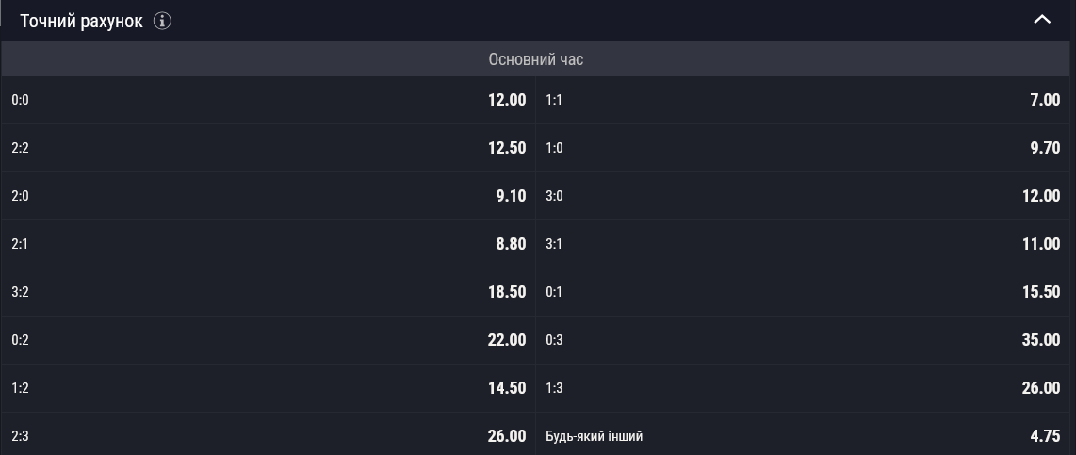Bet on 3:2 score at 18.50
Viewport: 1076px width, 455px height.
[x=269, y=292]
